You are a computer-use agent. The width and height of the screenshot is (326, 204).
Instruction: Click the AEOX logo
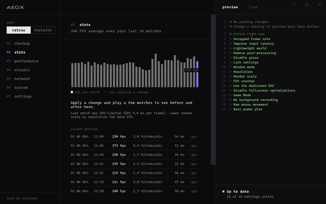point(15,7)
